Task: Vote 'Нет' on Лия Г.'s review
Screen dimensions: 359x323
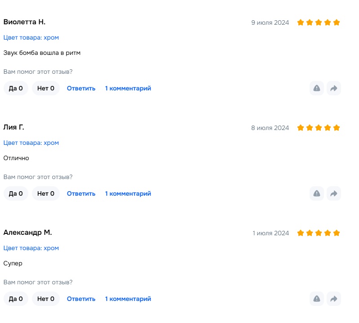Action: 46,193
